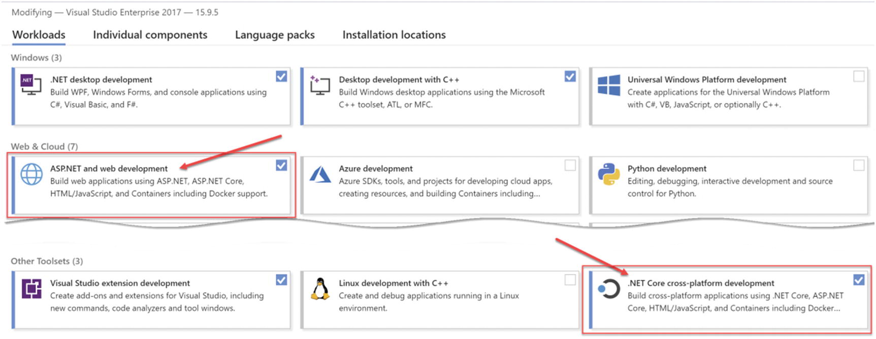
Task: Click '.NET Core cross-platform development' title
Action: click(701, 283)
